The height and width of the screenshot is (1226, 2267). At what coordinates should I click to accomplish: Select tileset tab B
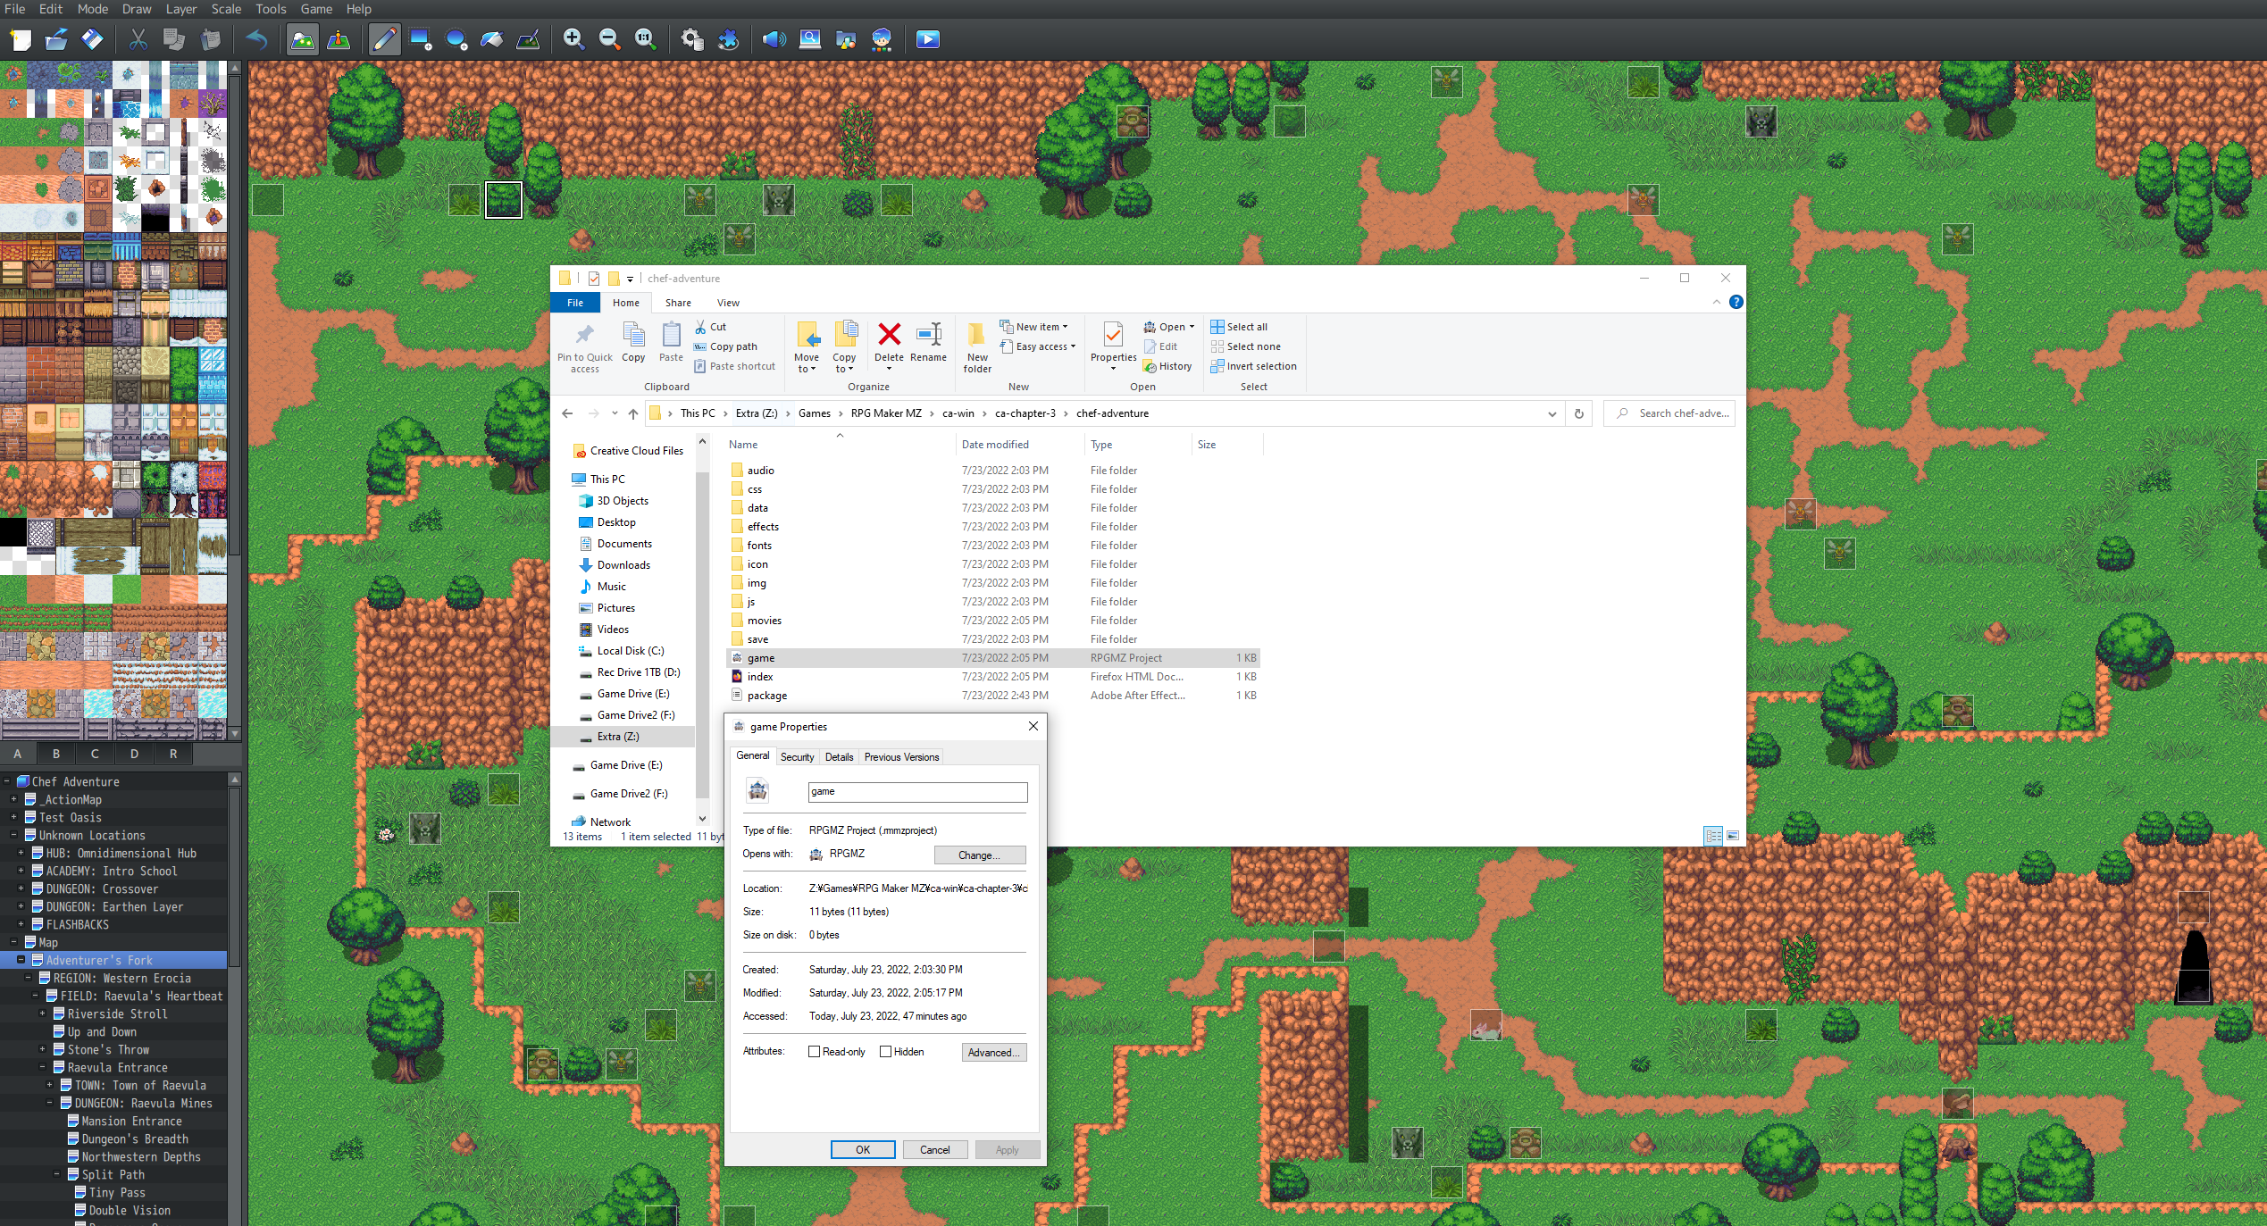[x=56, y=754]
